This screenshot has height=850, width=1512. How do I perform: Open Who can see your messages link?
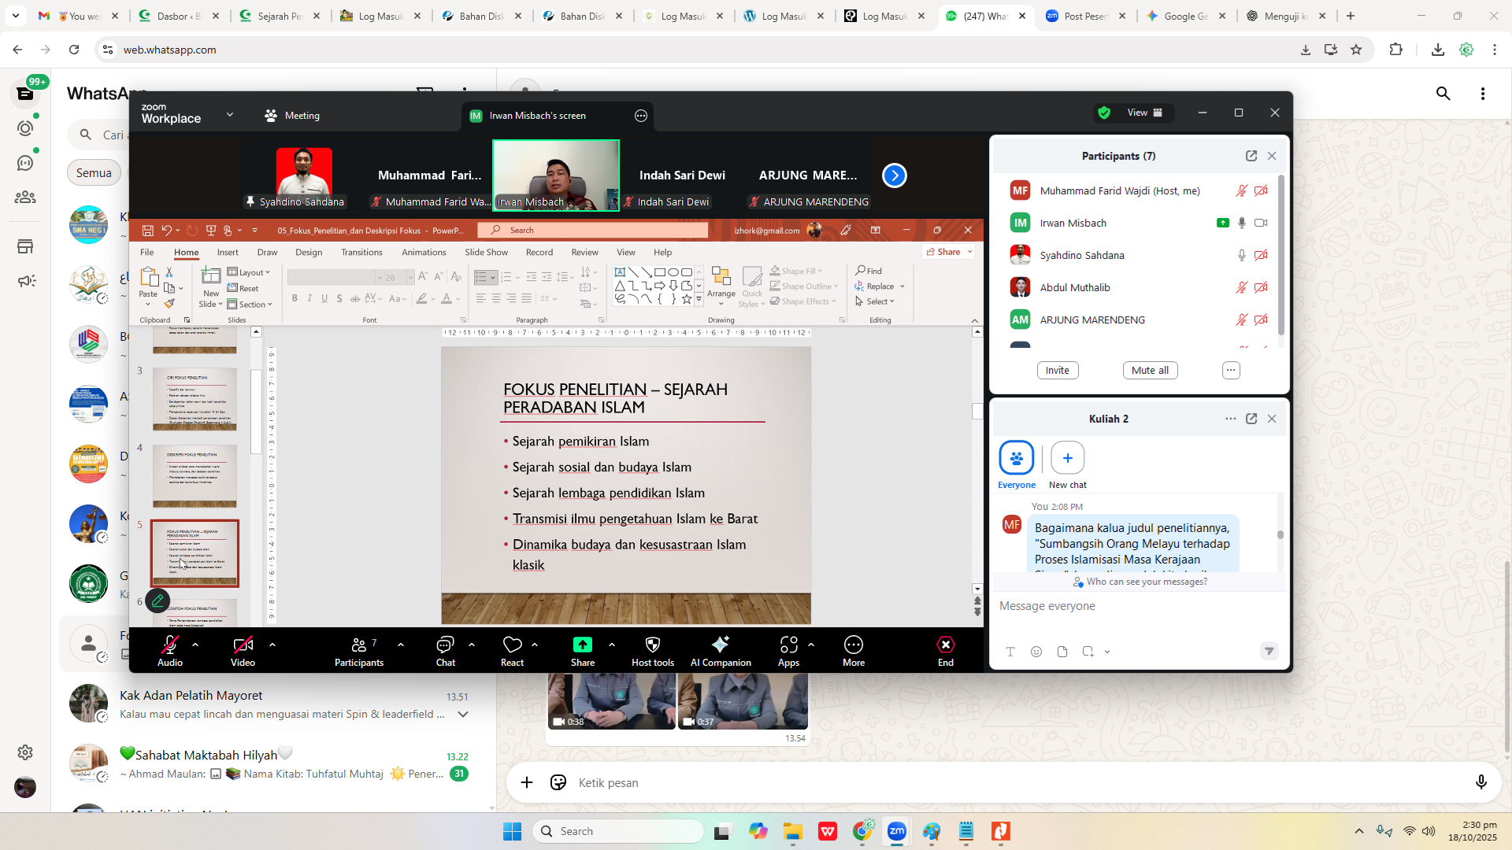coord(1140,582)
